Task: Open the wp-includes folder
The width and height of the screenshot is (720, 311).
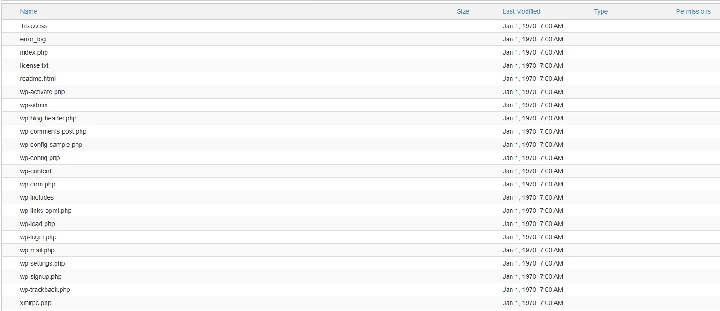Action: click(x=37, y=197)
